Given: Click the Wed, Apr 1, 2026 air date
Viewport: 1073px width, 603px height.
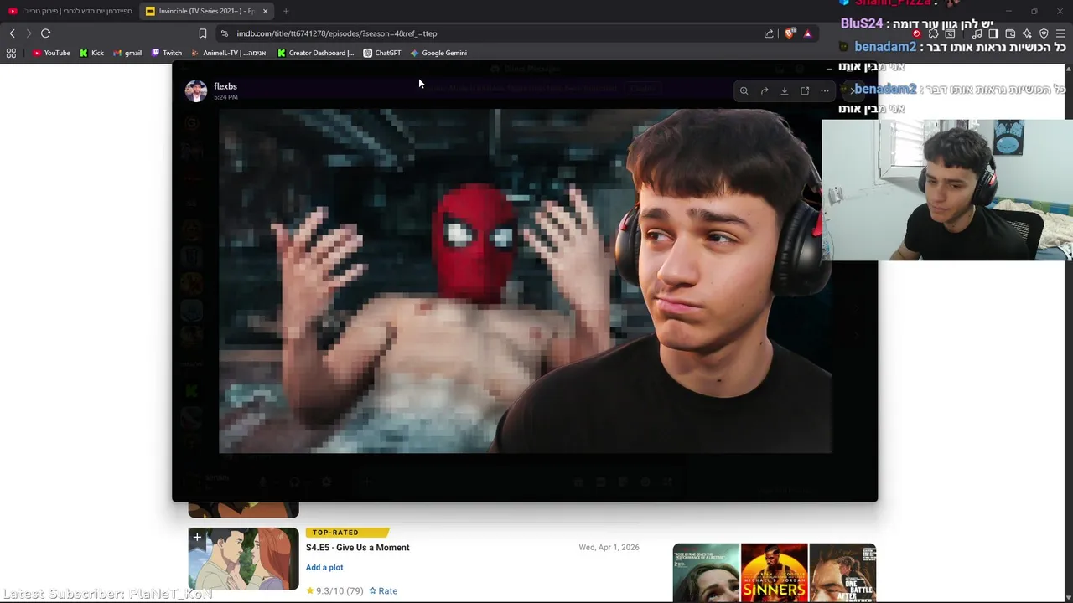Looking at the screenshot, I should tap(609, 547).
